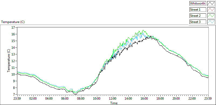216x105 pixels.
Task: Click the 08:00 time axis label
Action: pos(81,99)
